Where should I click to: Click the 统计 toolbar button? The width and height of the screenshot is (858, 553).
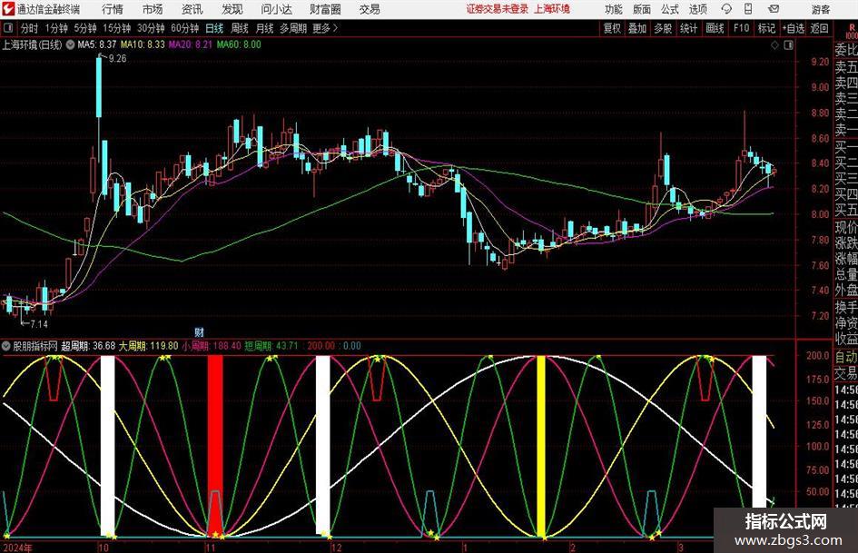[688, 28]
